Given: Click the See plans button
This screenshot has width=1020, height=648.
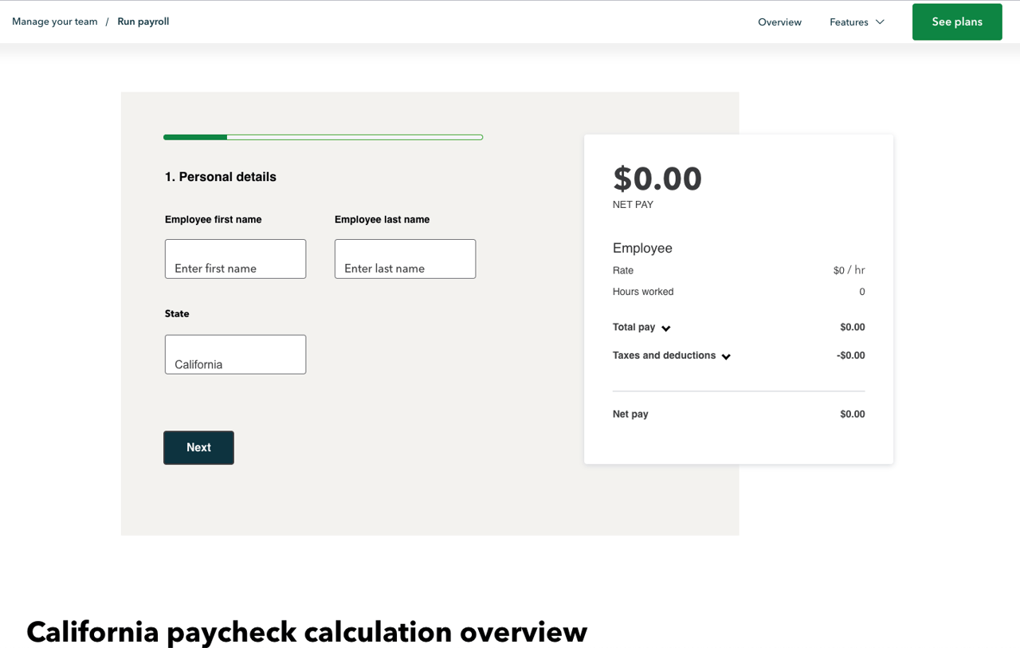Looking at the screenshot, I should [x=957, y=22].
